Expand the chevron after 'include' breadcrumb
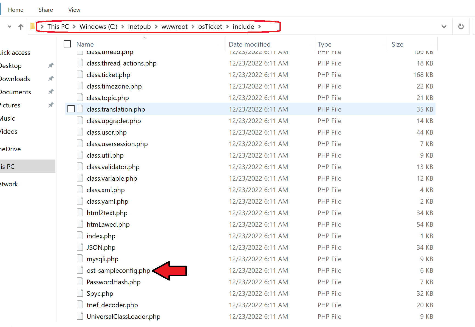This screenshot has width=475, height=327. pos(259,27)
